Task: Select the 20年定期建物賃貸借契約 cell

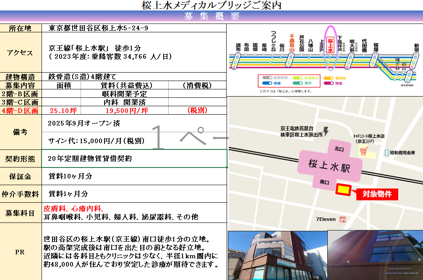Action: point(134,159)
